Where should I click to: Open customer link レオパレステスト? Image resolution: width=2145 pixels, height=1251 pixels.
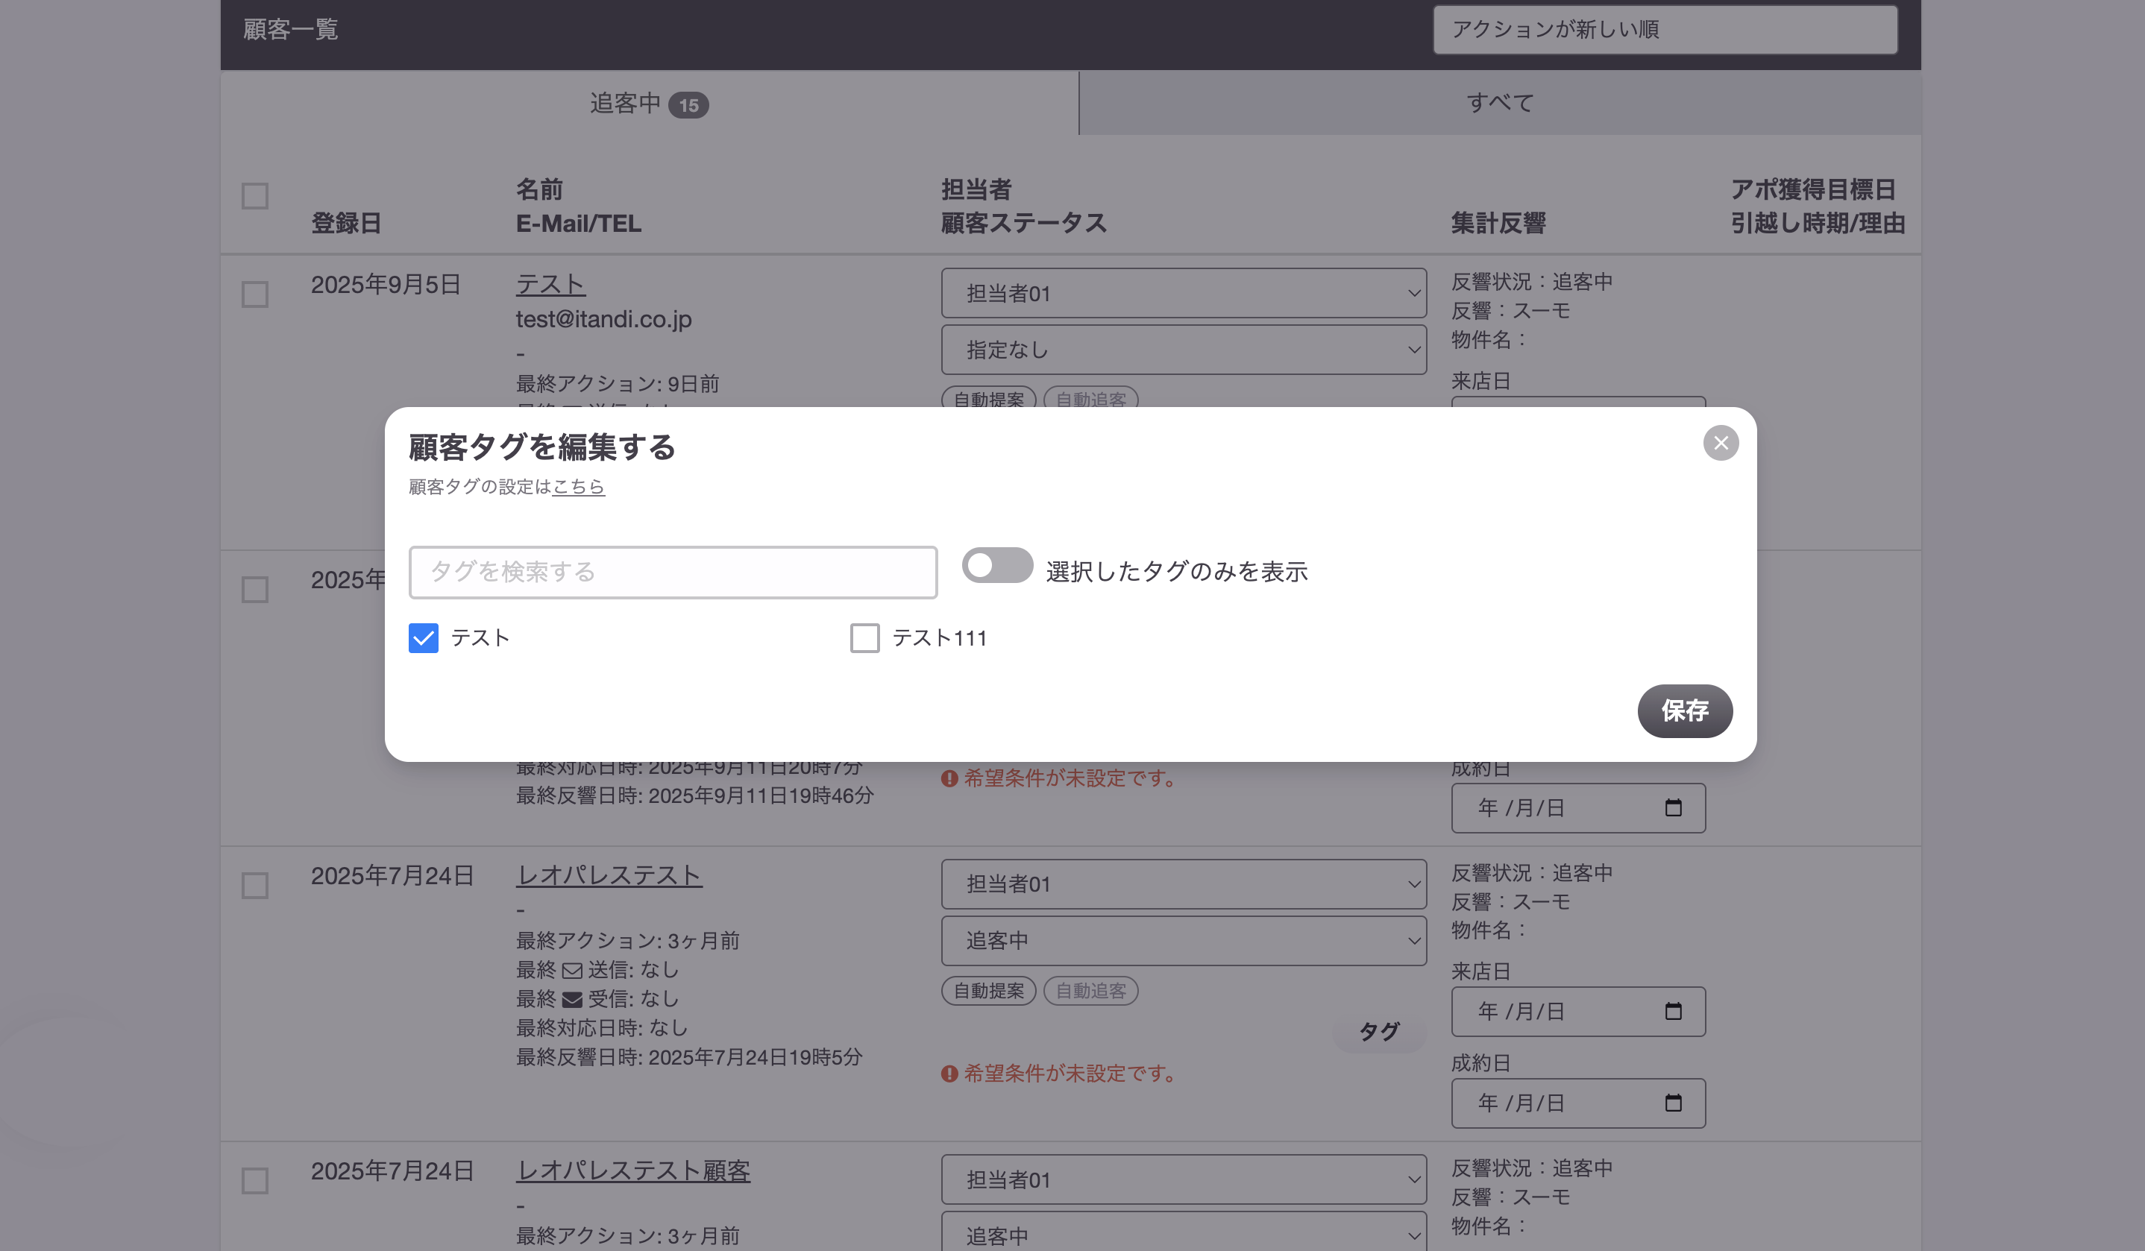(609, 875)
